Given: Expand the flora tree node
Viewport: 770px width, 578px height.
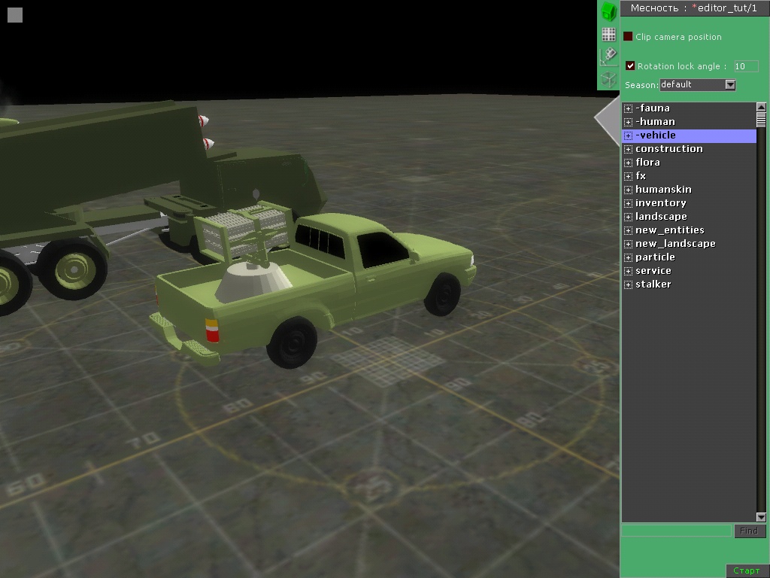Looking at the screenshot, I should click(x=628, y=163).
